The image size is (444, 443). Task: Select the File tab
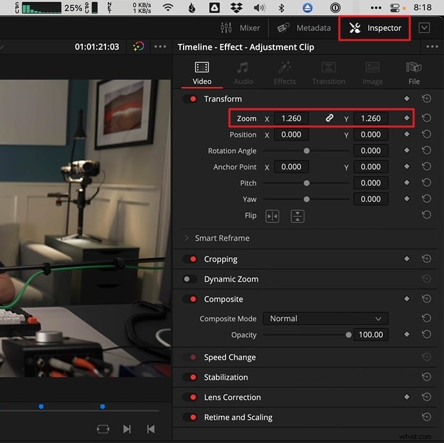414,73
